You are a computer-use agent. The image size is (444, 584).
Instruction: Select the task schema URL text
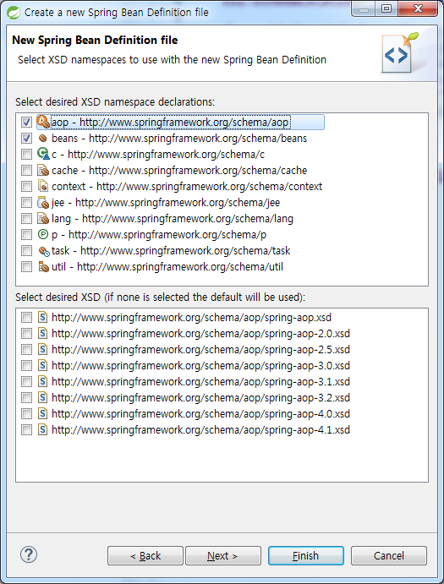[171, 250]
